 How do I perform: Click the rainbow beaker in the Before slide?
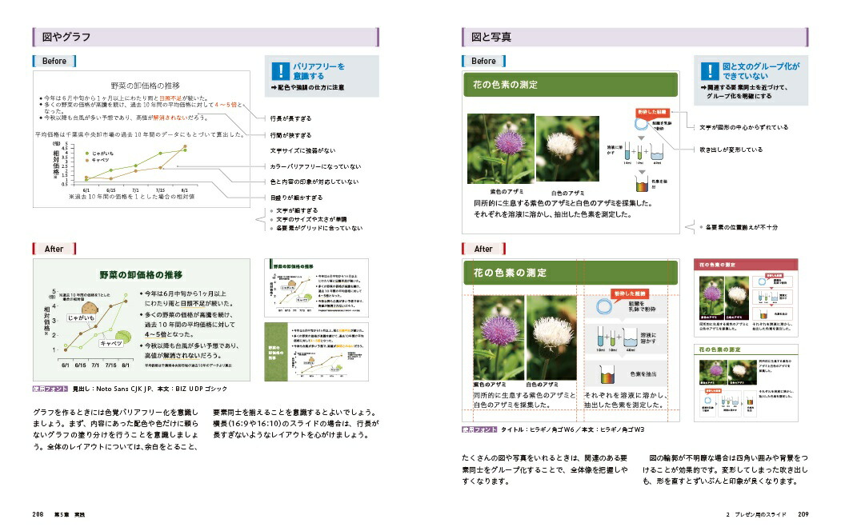pyautogui.click(x=642, y=182)
